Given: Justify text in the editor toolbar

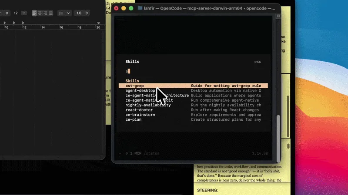Looking at the screenshot, I should 51,13.
